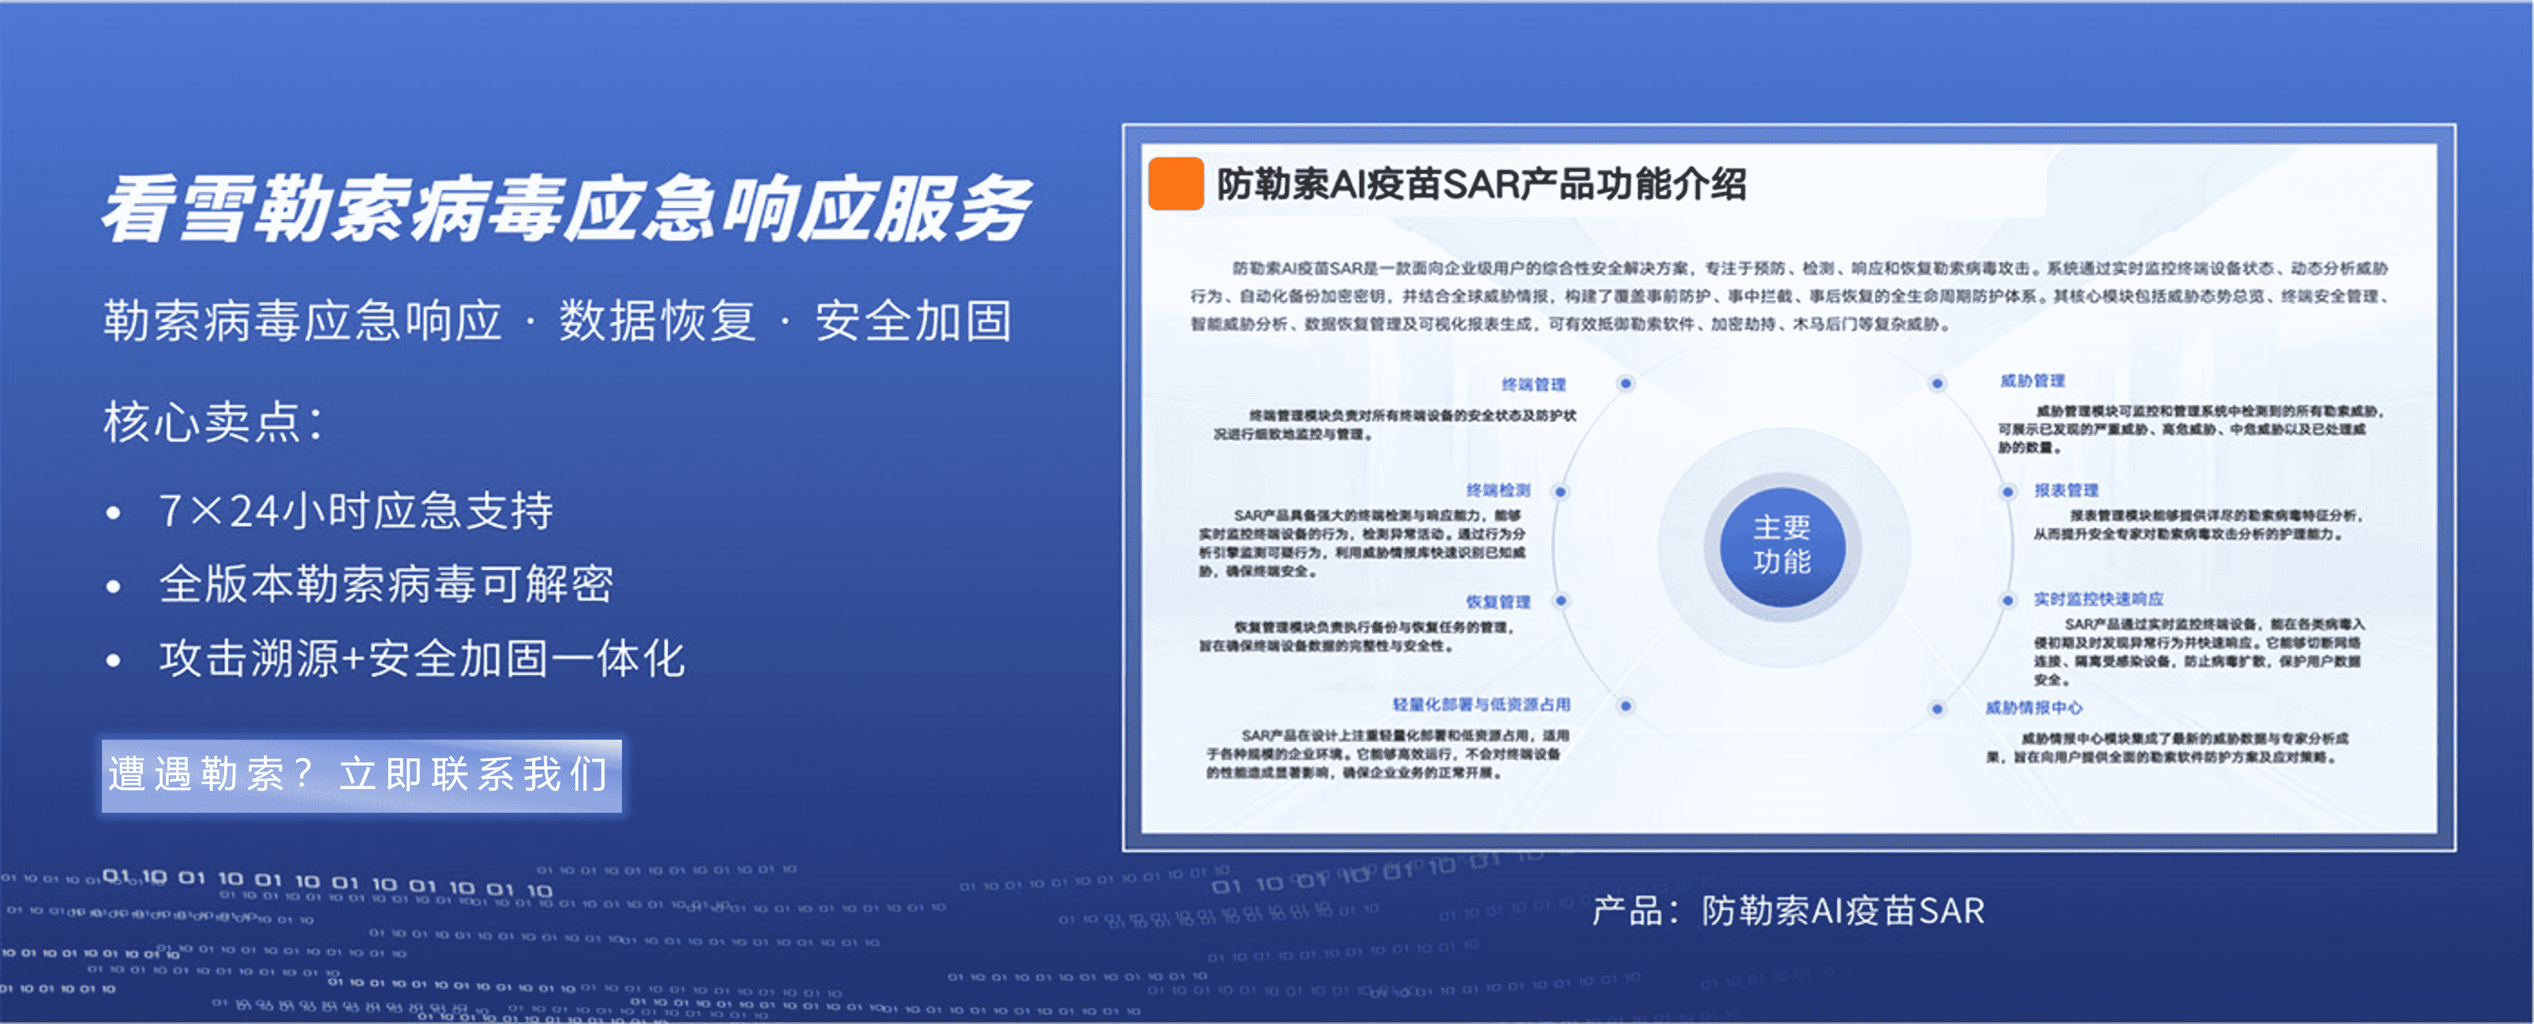Select the 恢复管理 node icon
Image resolution: width=2534 pixels, height=1024 pixels.
click(x=1560, y=602)
